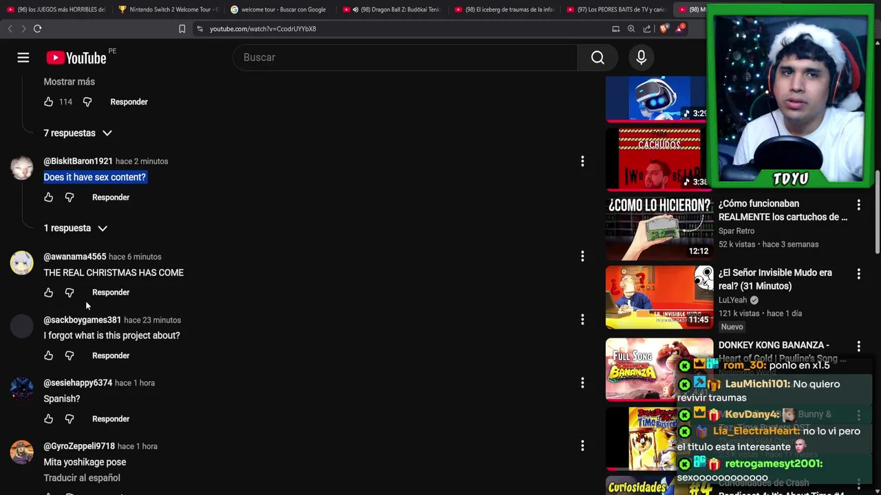Expand comment with Mostrar más

coord(70,82)
